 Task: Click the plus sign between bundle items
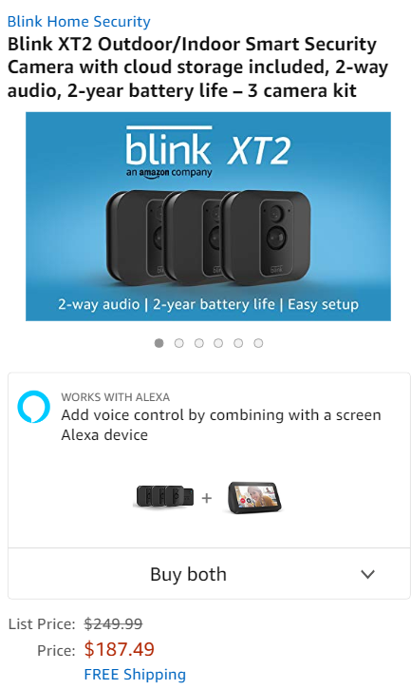[206, 498]
